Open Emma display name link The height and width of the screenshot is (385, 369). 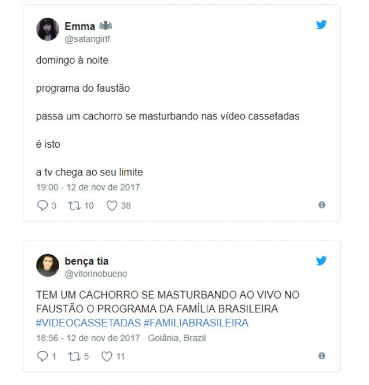click(x=80, y=26)
